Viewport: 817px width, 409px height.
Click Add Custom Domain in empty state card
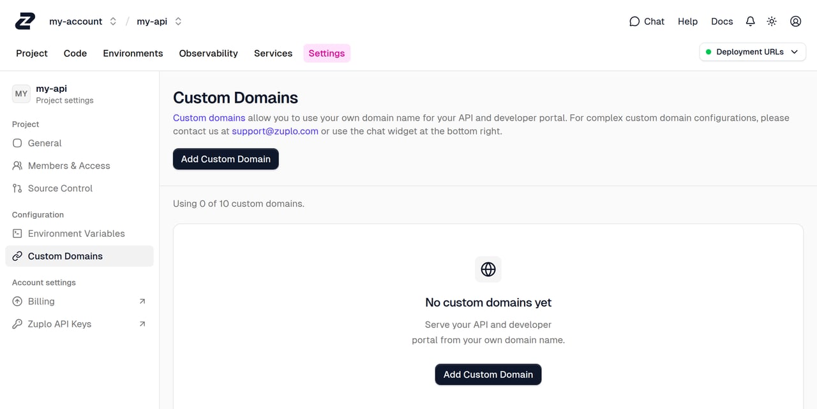tap(488, 375)
